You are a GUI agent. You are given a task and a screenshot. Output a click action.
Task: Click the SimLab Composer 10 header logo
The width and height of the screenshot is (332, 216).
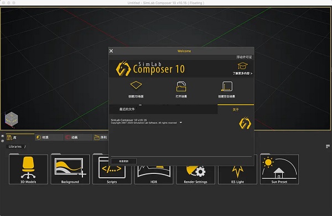(x=151, y=68)
